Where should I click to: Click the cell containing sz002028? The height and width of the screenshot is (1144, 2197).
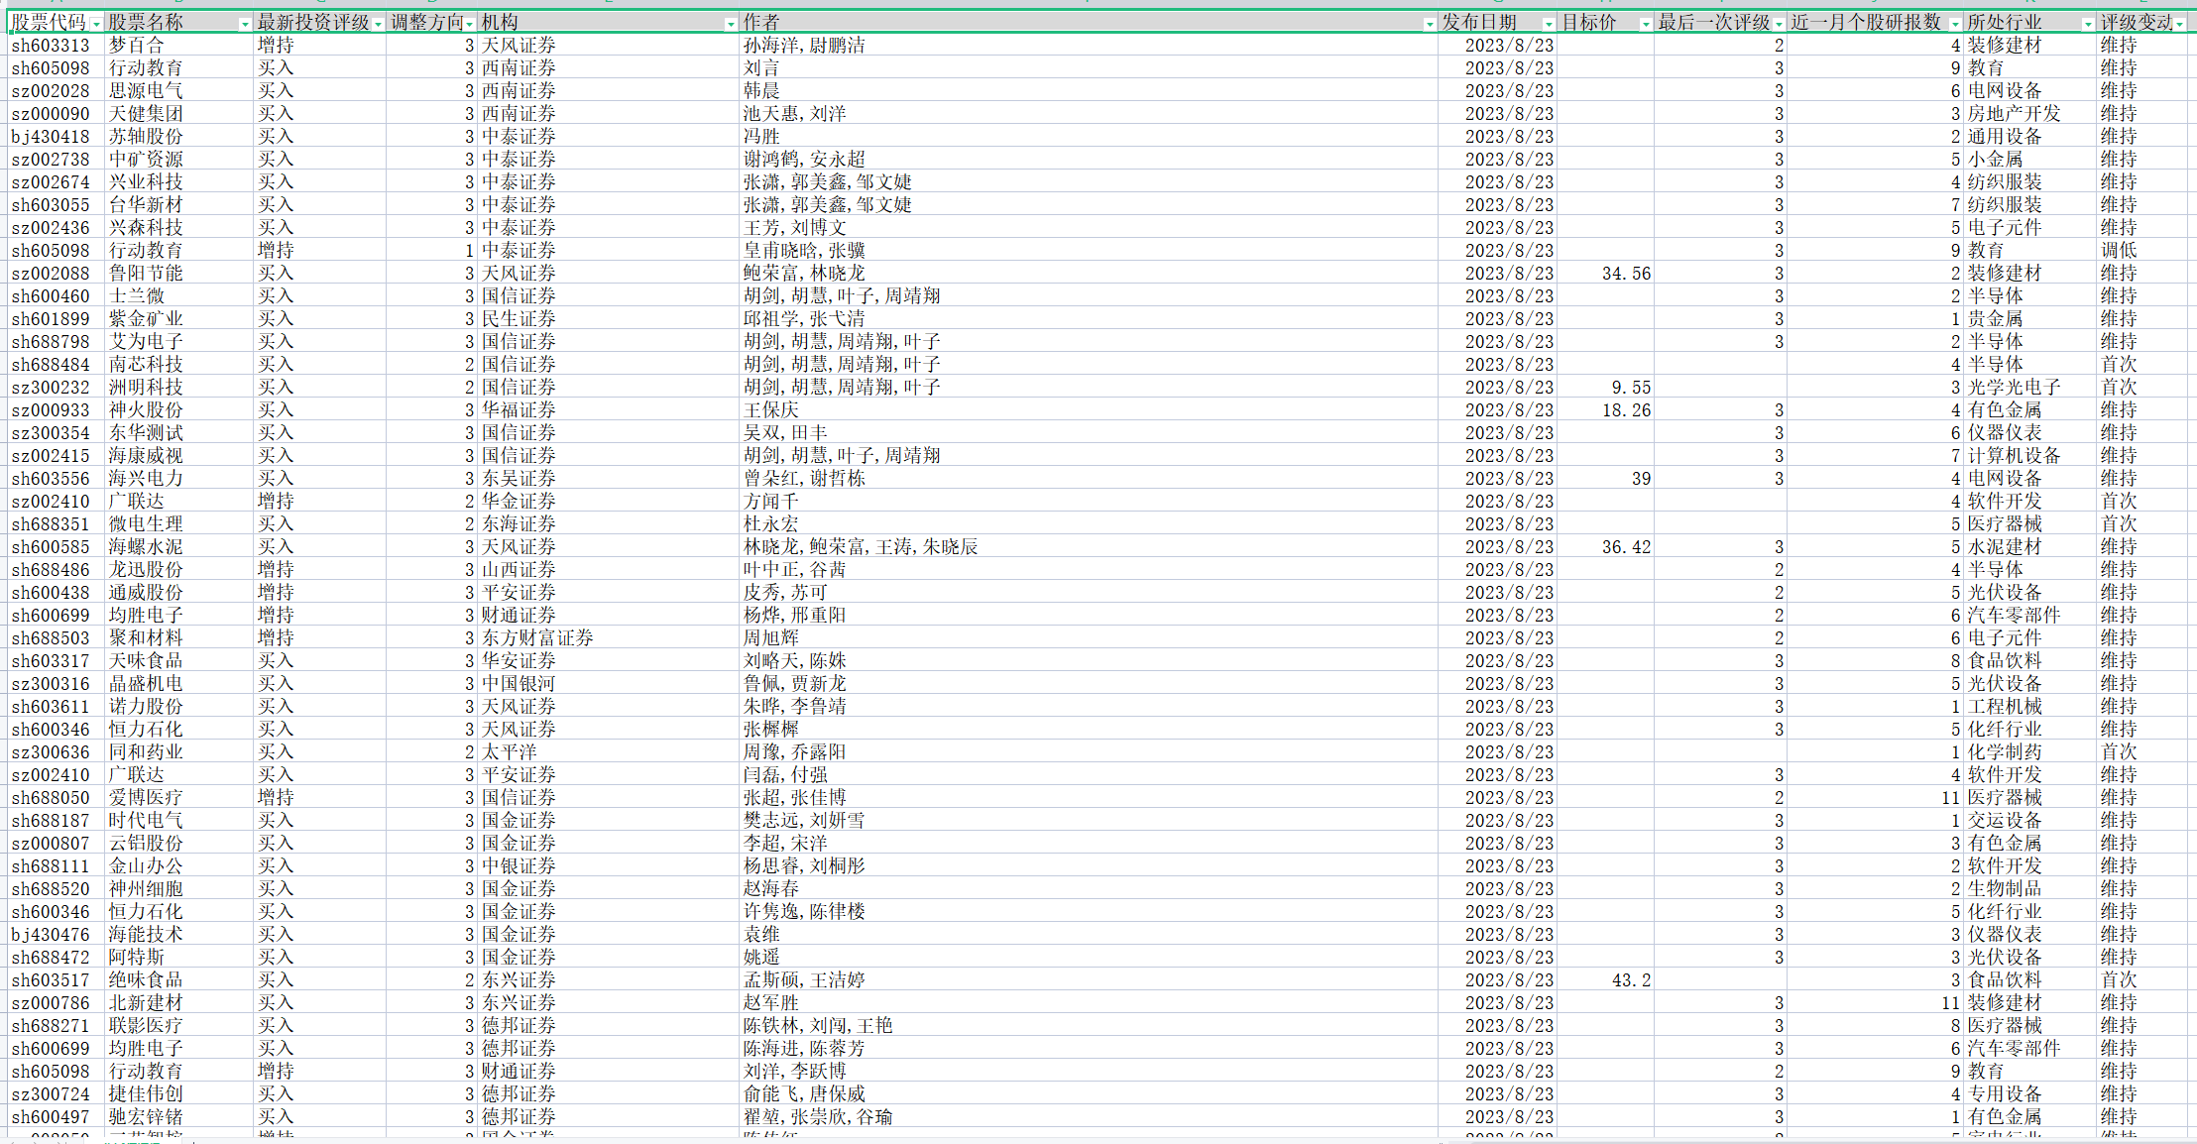point(55,91)
